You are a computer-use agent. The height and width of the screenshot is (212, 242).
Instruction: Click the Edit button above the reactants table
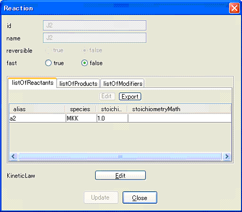click(107, 96)
